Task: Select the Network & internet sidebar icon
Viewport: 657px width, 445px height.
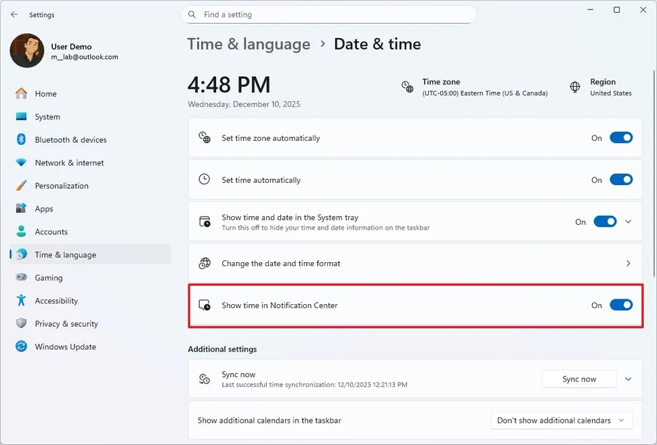Action: click(21, 163)
